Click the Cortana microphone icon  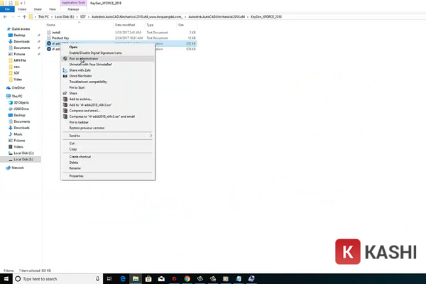(97, 279)
